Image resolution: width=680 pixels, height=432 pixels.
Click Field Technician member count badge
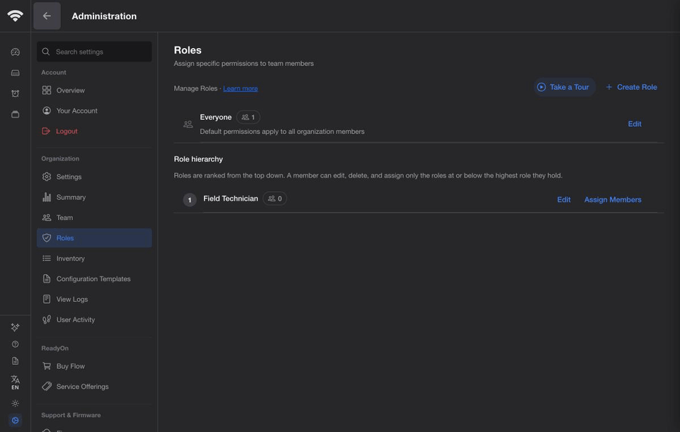pyautogui.click(x=275, y=199)
